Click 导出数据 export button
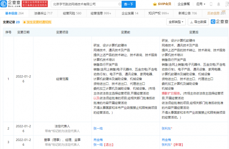 coord(198,22)
